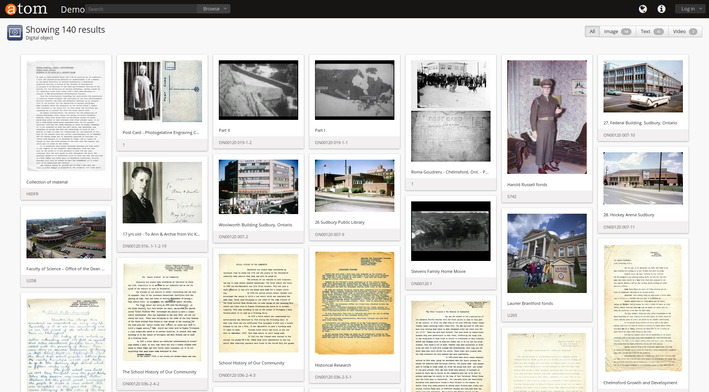Click the Laurier Brantford fonds photo
Viewport: 709px width, 392px height.
click(547, 253)
